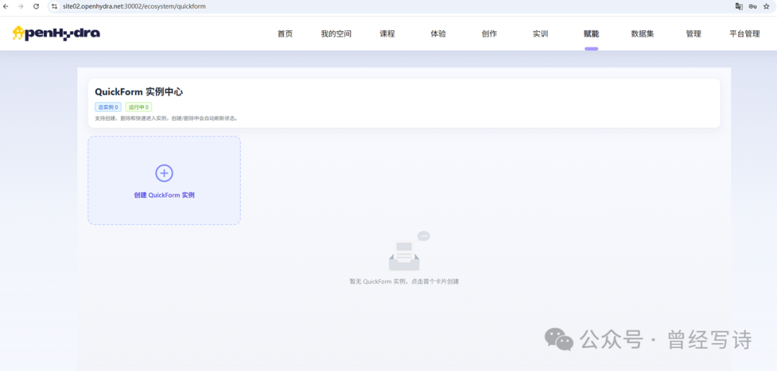This screenshot has height=371, width=777.
Task: Reload the page with refresh icon
Action: click(36, 6)
